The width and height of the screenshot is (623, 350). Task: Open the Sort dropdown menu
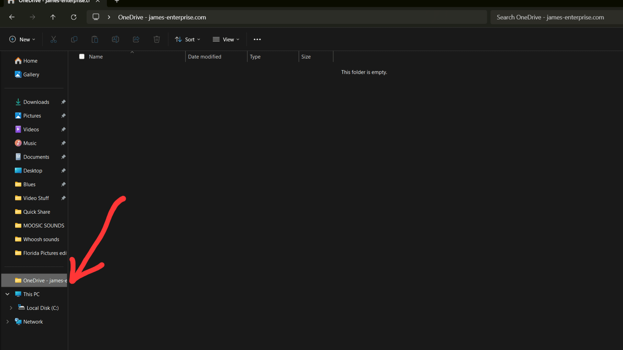click(188, 39)
